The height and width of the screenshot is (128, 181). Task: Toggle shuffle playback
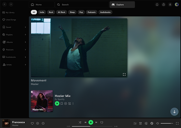click(80, 122)
